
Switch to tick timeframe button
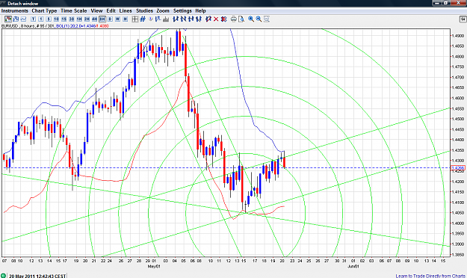33,19
